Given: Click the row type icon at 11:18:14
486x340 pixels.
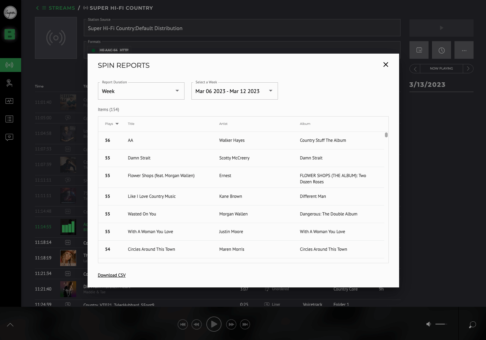Looking at the screenshot, I should click(x=68, y=242).
